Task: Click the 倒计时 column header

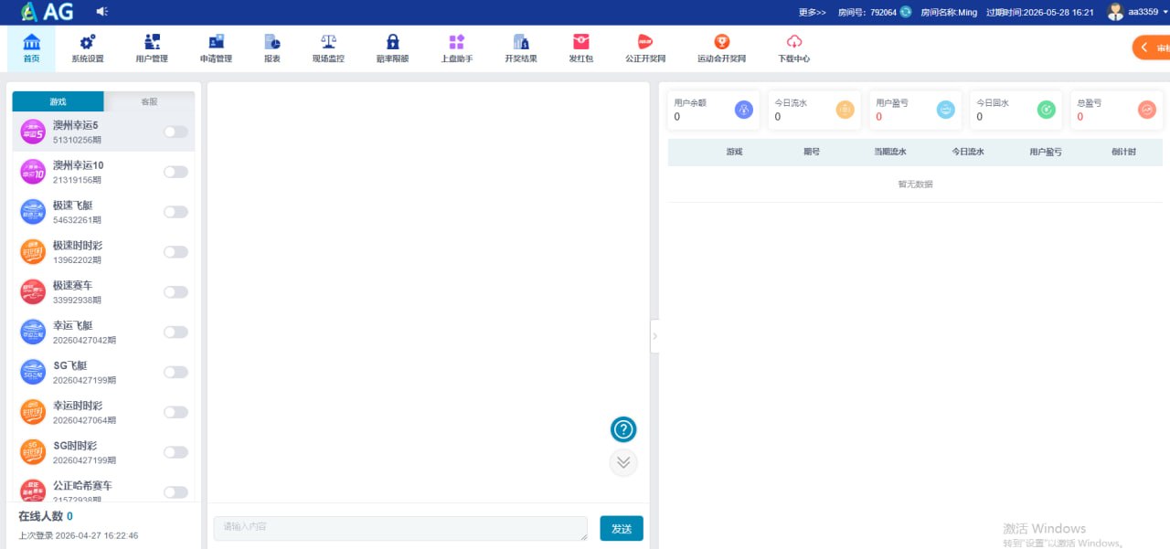Action: pyautogui.click(x=1123, y=152)
